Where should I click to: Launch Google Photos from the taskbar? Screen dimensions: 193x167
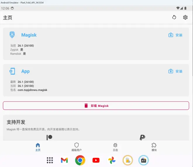point(112,160)
